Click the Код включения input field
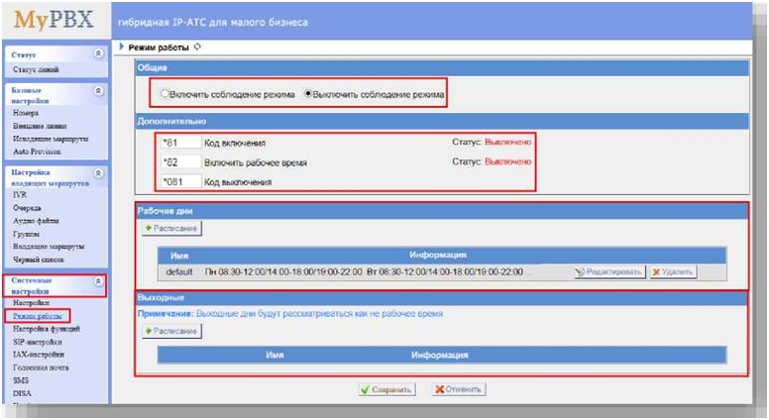This screenshot has width=769, height=420. click(x=181, y=143)
